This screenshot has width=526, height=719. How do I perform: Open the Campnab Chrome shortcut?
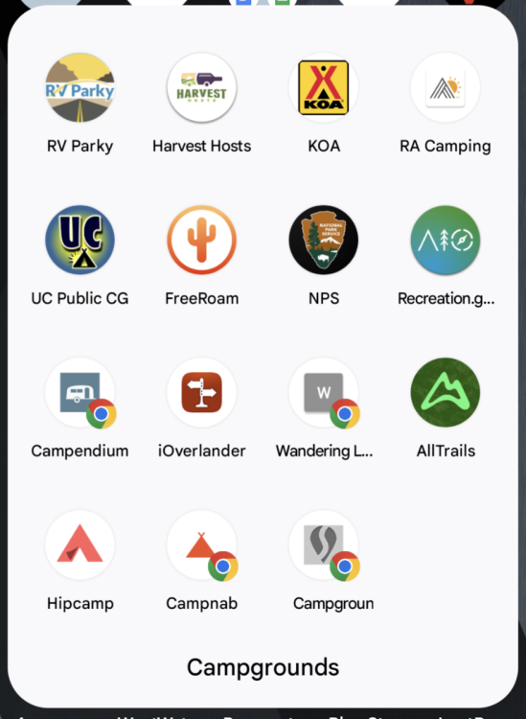click(x=201, y=545)
